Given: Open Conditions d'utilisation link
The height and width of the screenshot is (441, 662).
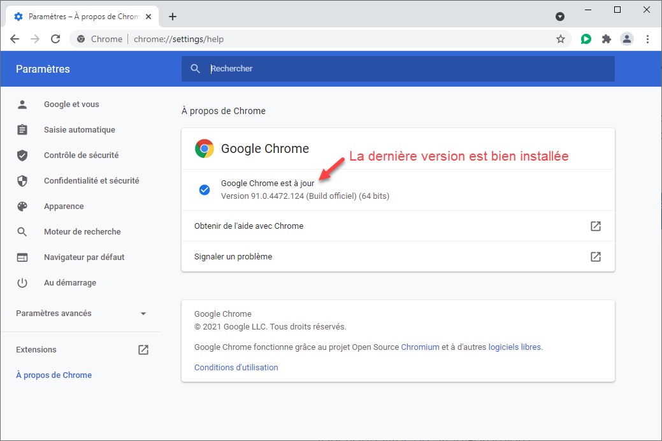Looking at the screenshot, I should tap(236, 368).
